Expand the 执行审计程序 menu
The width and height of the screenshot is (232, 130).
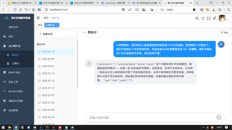pos(17,91)
